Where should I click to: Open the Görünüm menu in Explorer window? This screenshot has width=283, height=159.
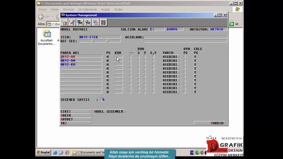click(69, 9)
